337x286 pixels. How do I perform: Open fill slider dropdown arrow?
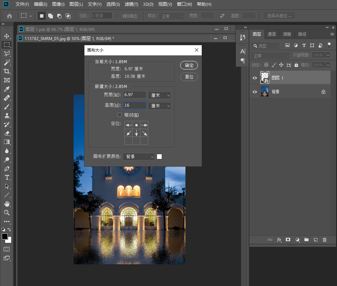[328, 65]
